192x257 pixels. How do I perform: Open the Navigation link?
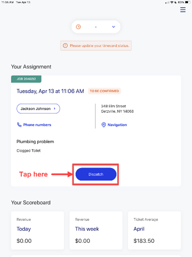(x=117, y=125)
